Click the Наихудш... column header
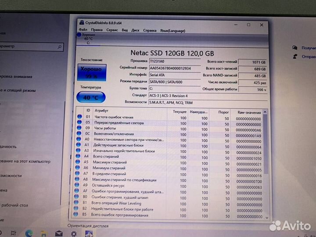316x237 pixels. pyautogui.click(x=198, y=112)
